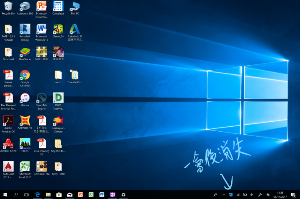Select the Frame Eleme... PDF file

tap(8, 78)
